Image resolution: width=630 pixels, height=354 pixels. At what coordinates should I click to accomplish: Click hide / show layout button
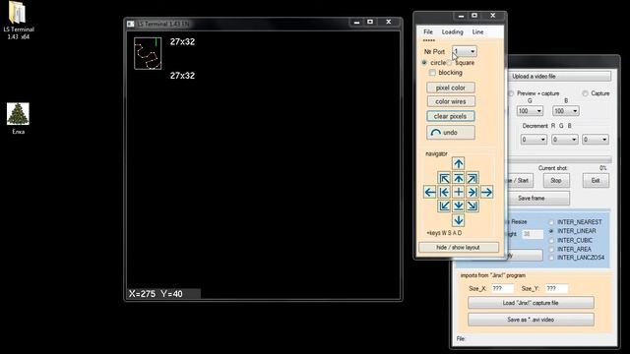459,247
